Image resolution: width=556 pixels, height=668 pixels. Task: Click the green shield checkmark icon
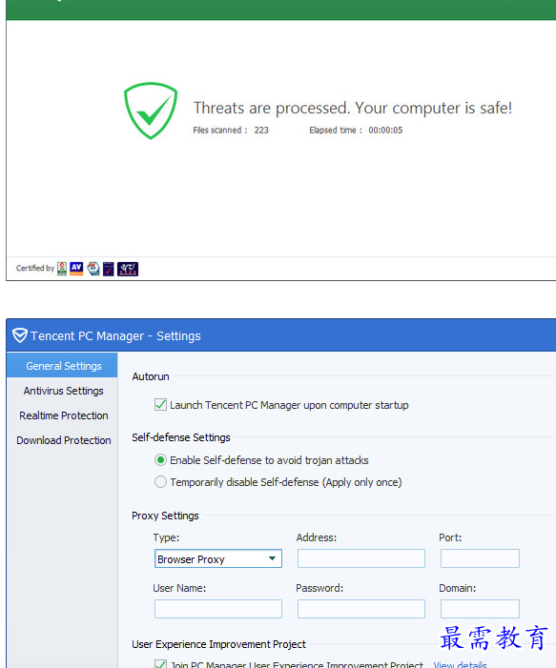tap(151, 111)
